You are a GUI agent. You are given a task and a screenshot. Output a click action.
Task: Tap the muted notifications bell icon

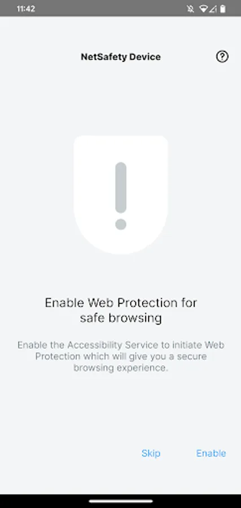pos(190,8)
